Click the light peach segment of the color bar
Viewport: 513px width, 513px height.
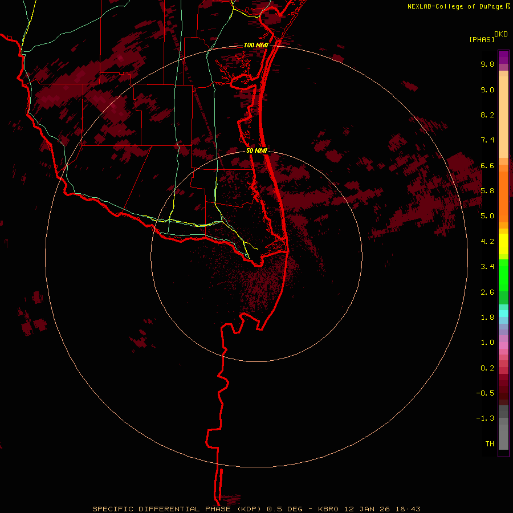click(503, 117)
